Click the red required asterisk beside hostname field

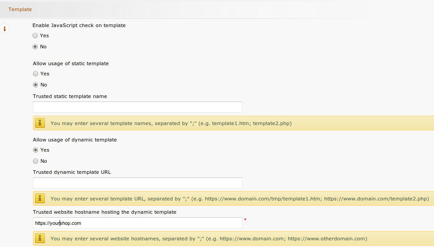point(245,220)
